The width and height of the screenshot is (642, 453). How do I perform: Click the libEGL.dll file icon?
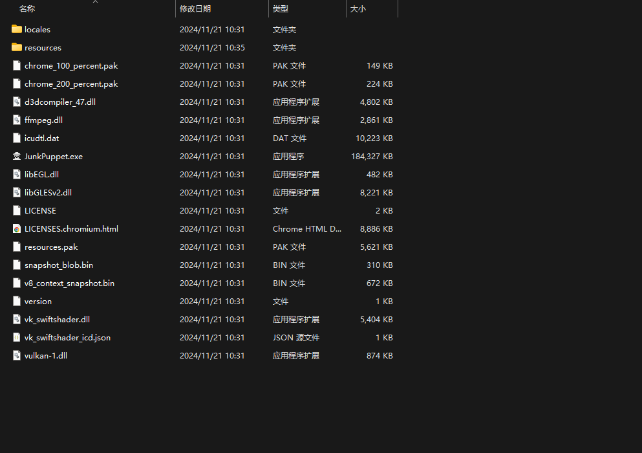(17, 174)
